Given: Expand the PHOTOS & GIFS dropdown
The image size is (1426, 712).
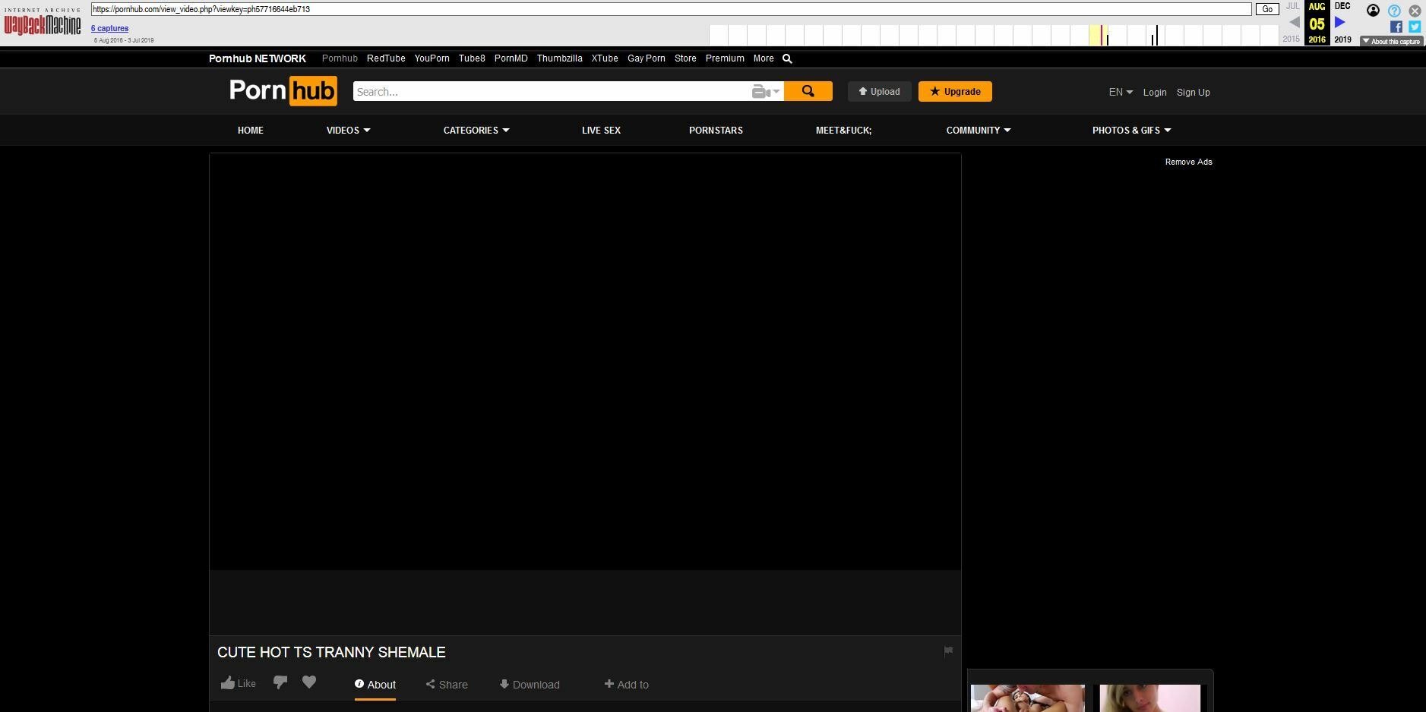Looking at the screenshot, I should pos(1132,131).
